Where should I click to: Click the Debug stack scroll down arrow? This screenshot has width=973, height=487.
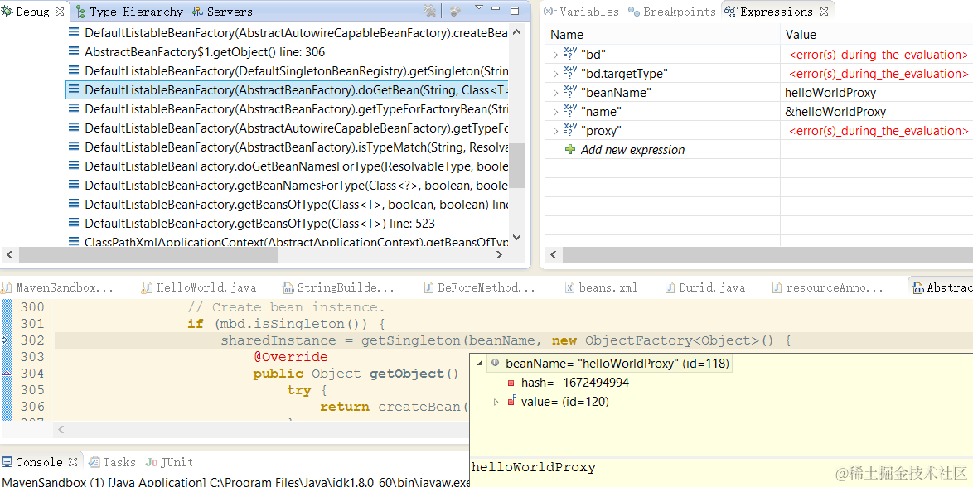(x=518, y=239)
